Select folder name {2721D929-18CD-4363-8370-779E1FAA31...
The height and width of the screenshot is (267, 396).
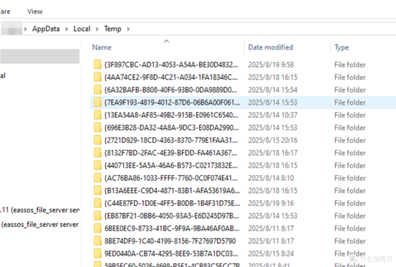pos(171,140)
